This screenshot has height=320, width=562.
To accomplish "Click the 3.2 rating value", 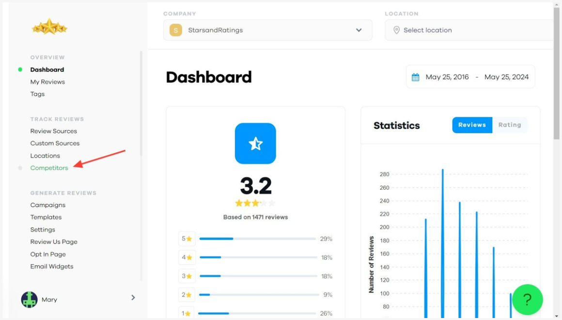I will click(x=255, y=186).
